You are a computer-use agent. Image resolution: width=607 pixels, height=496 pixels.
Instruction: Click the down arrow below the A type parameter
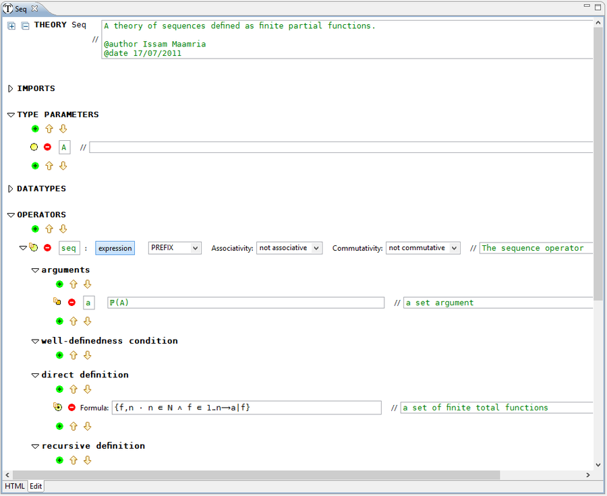[x=63, y=166]
